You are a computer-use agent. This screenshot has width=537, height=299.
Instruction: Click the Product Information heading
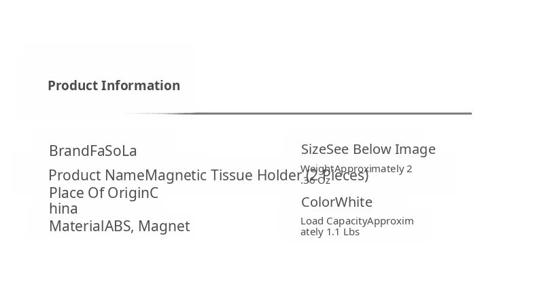point(114,85)
